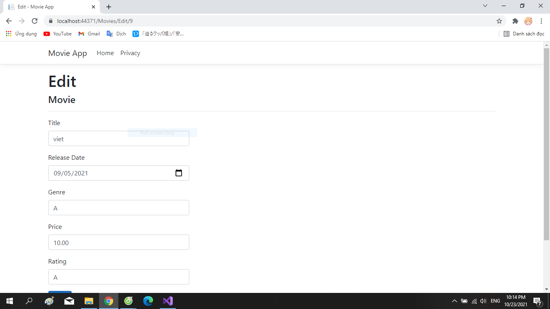Open the tab search dropdown arrow
The width and height of the screenshot is (550, 309).
coord(485,6)
